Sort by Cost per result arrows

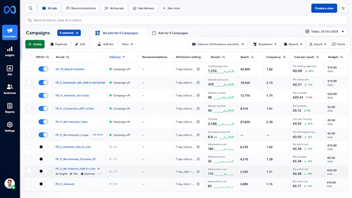[x=317, y=57]
